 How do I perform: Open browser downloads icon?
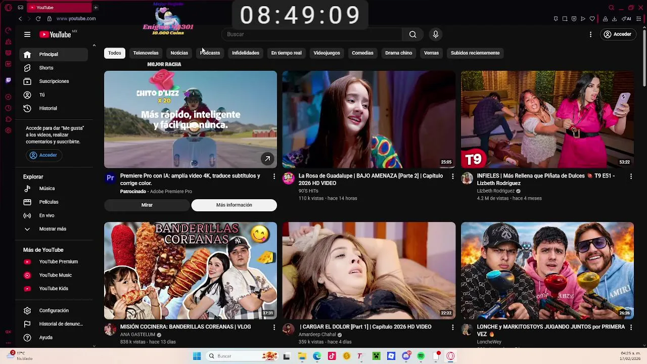click(x=614, y=19)
